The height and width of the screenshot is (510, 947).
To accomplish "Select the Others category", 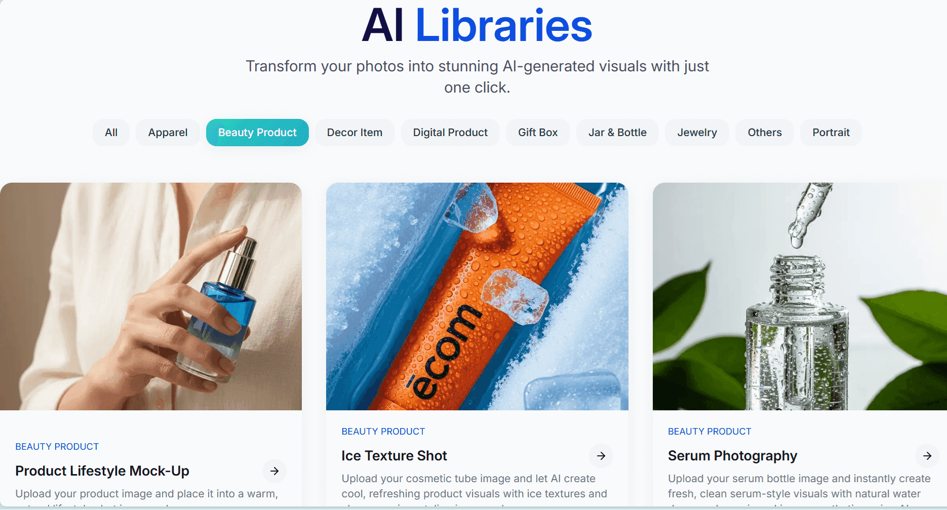I will click(765, 133).
